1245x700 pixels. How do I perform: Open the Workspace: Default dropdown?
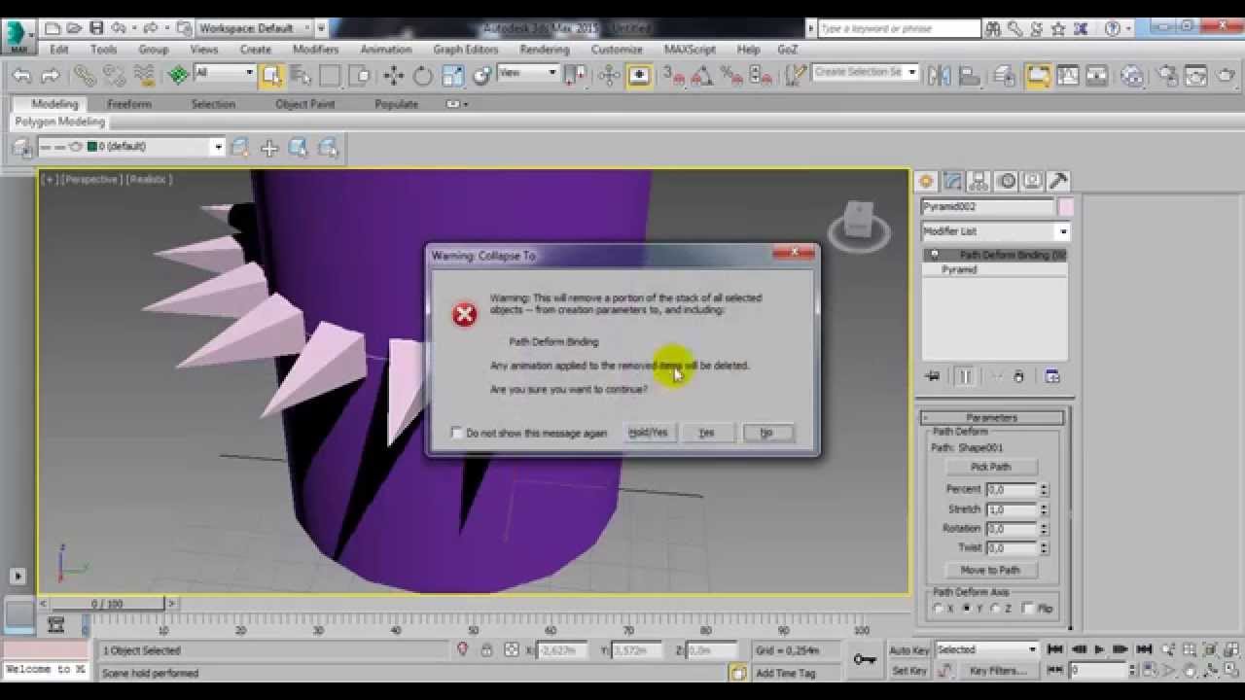click(x=254, y=28)
